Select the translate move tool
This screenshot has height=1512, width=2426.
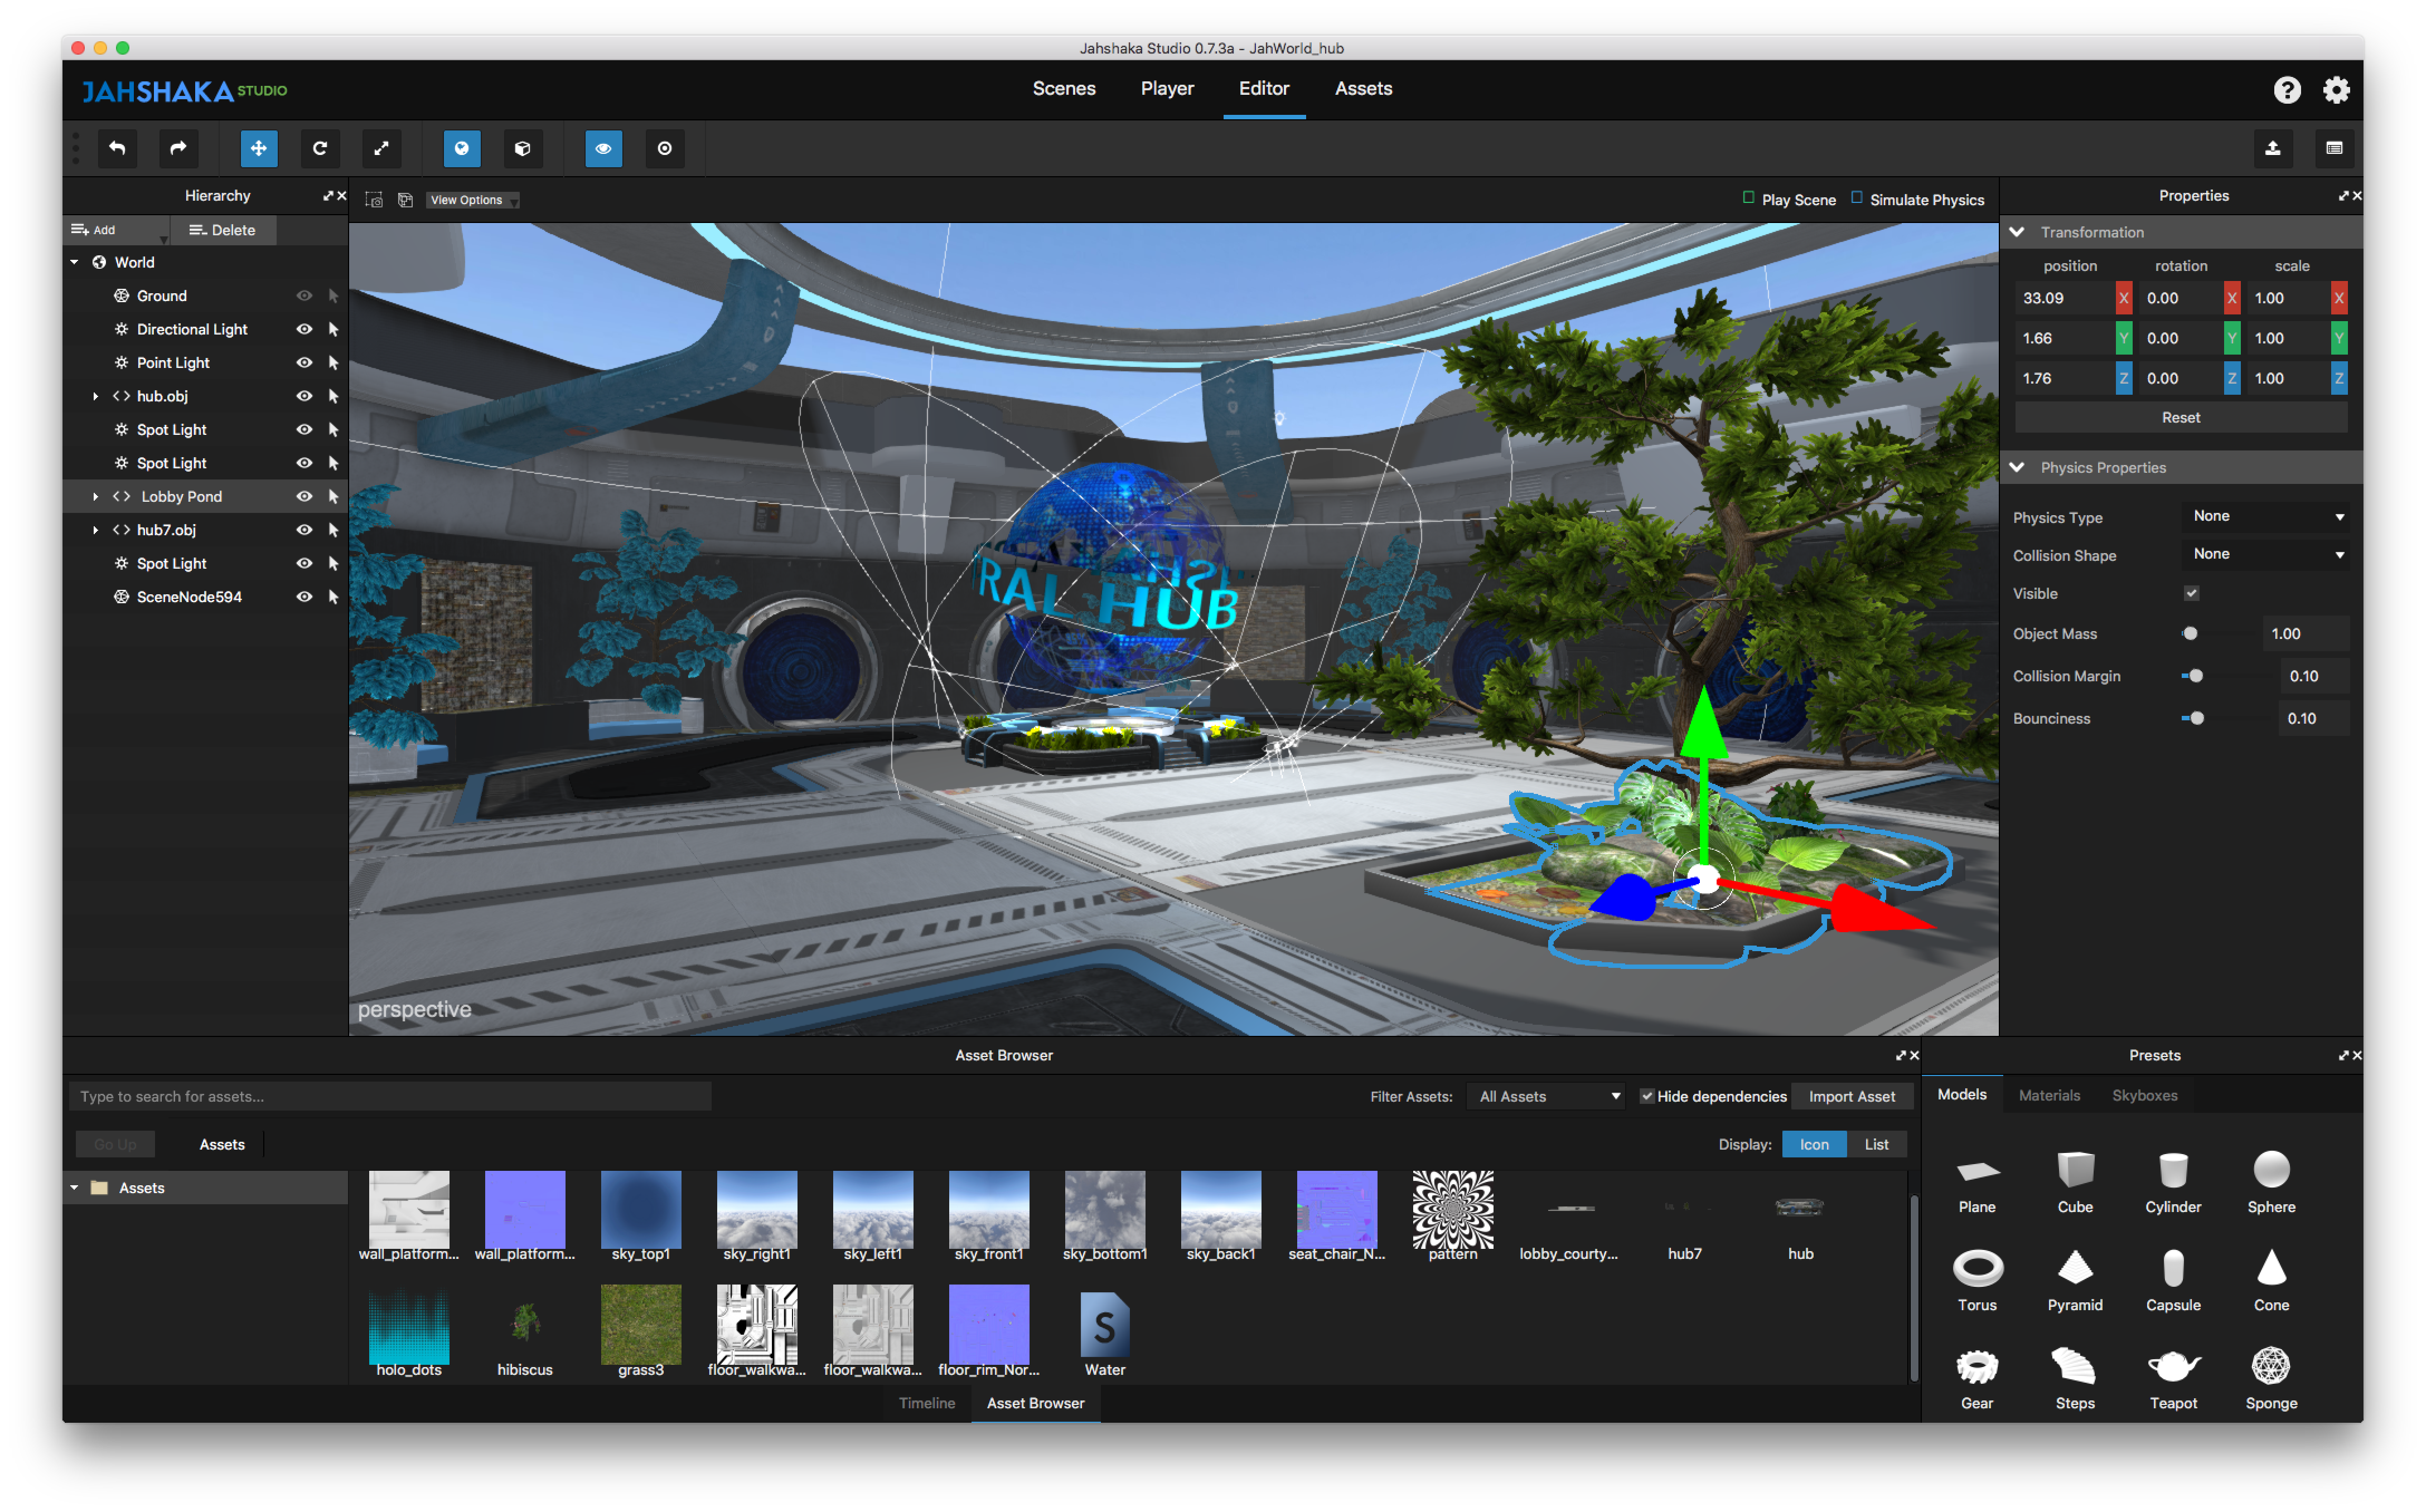click(259, 148)
